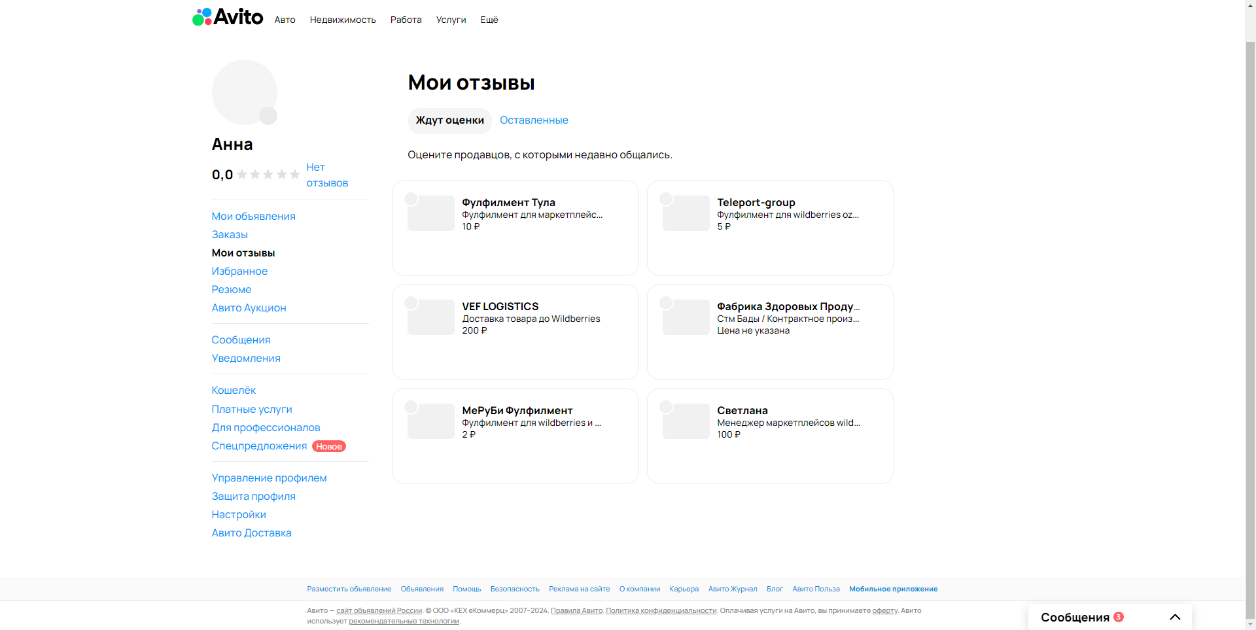Screen dimensions: 1256x630
Task: Open О компании footer link
Action: coord(640,589)
